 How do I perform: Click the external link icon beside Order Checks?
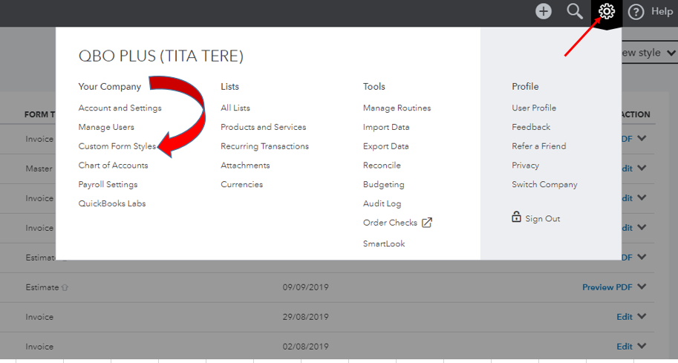point(427,223)
